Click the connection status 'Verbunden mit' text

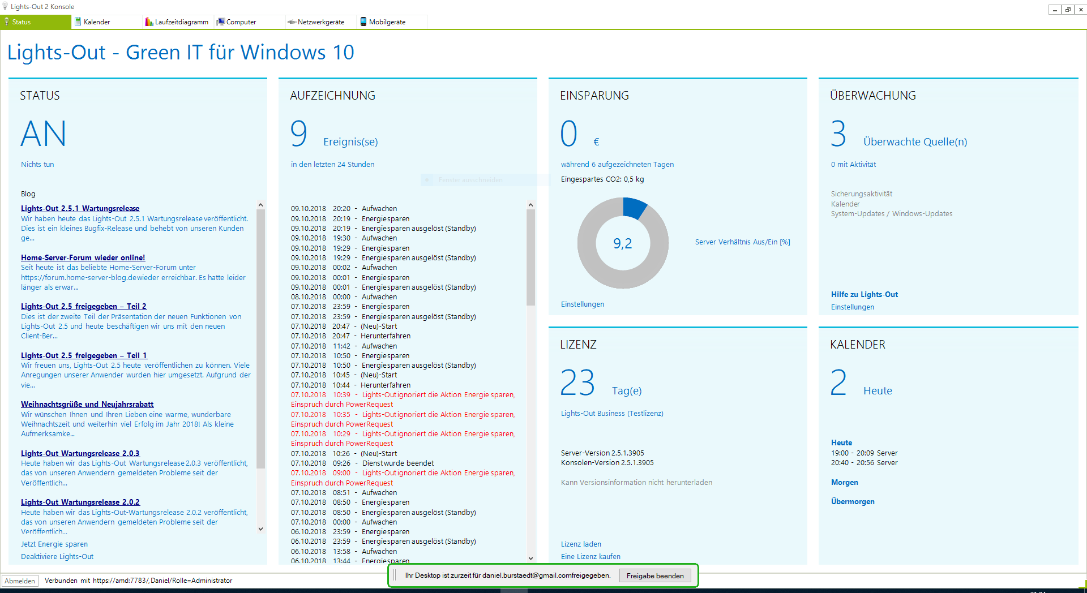tap(138, 581)
